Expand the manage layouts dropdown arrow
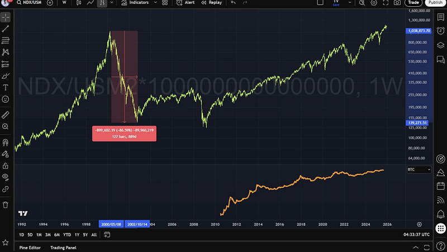The width and height of the screenshot is (447, 252). click(350, 3)
